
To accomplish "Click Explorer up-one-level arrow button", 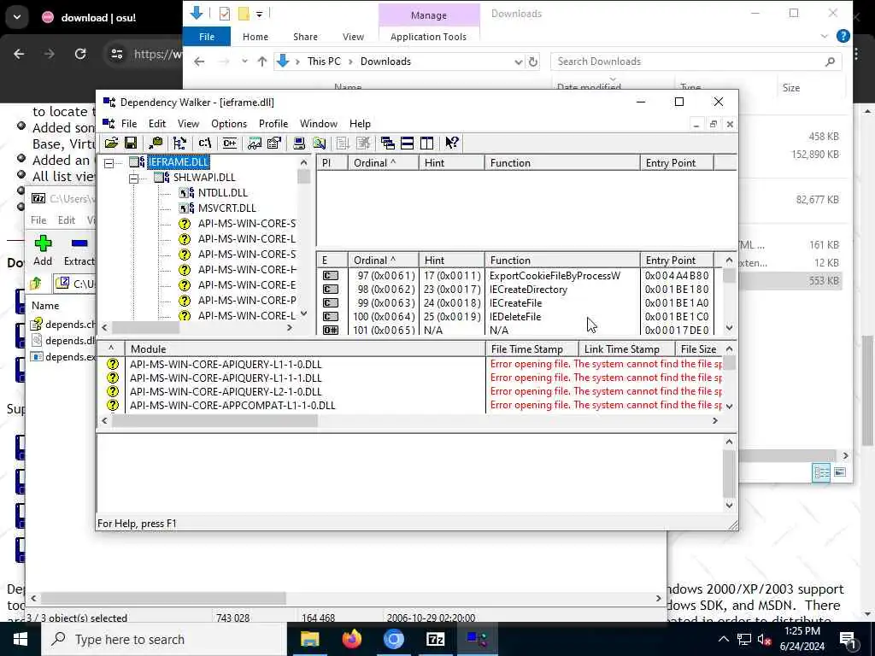I will click(x=261, y=61).
